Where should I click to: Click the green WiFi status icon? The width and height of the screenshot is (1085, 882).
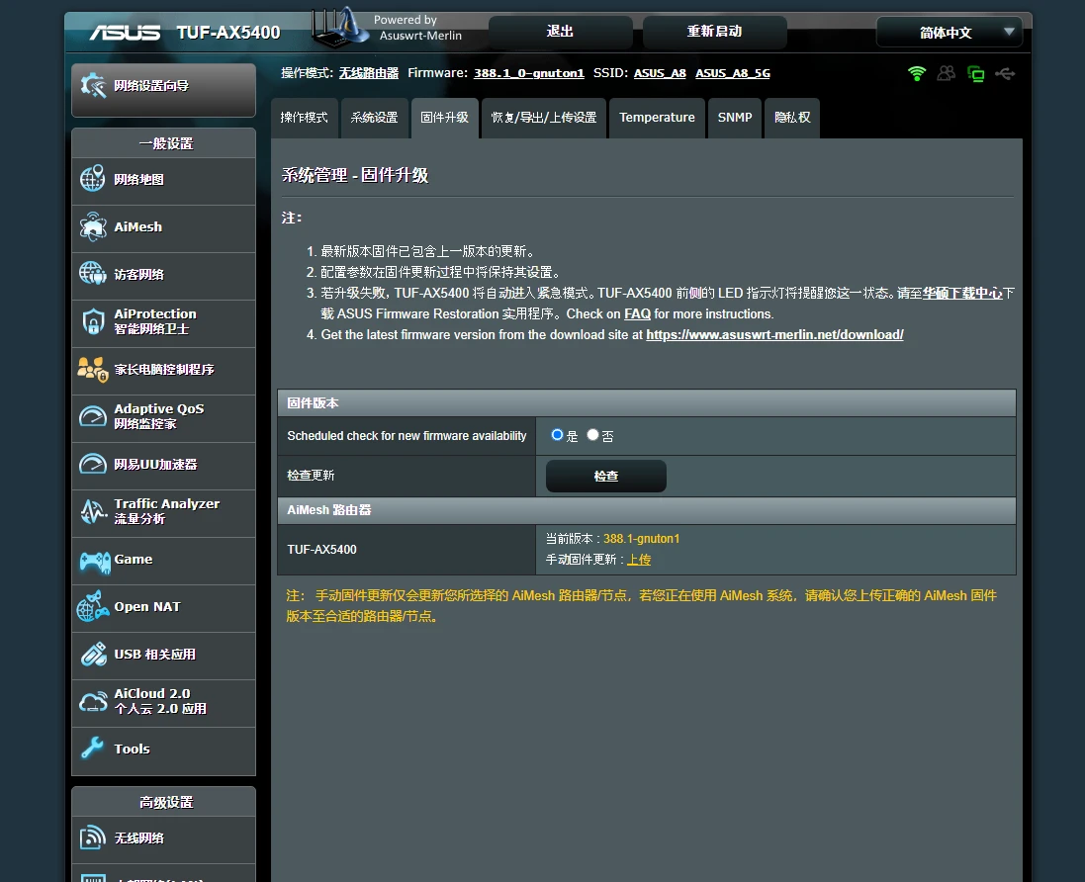917,73
